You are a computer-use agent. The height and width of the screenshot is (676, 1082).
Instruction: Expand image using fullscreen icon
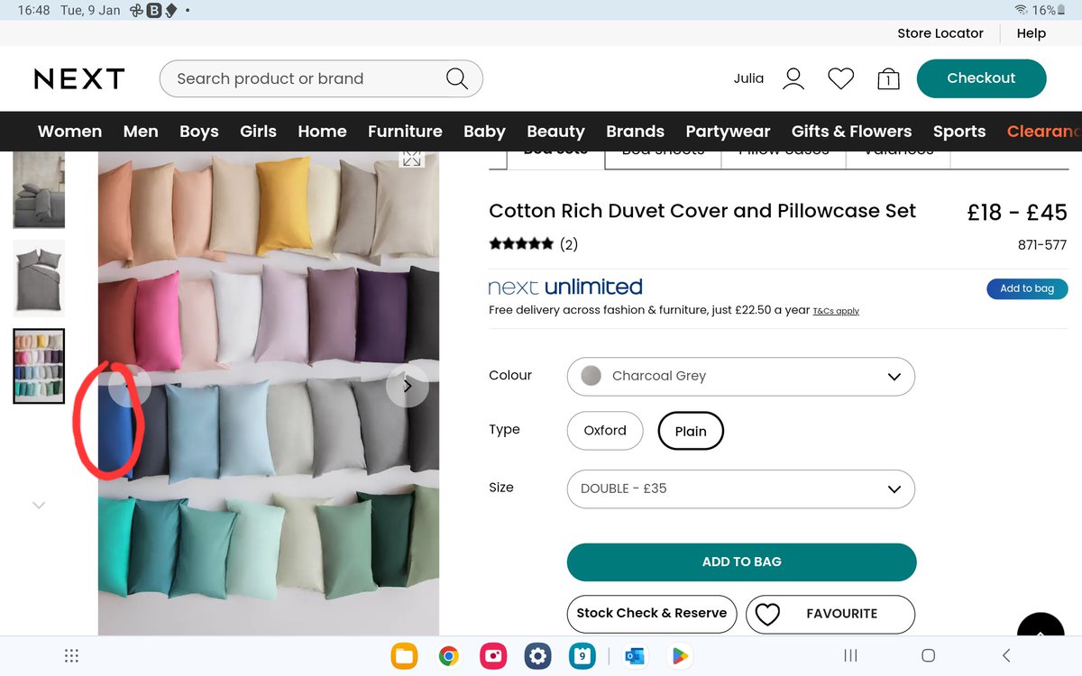pyautogui.click(x=412, y=159)
